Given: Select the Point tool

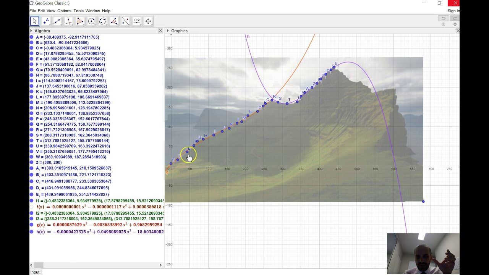Looking at the screenshot, I should (x=46, y=21).
